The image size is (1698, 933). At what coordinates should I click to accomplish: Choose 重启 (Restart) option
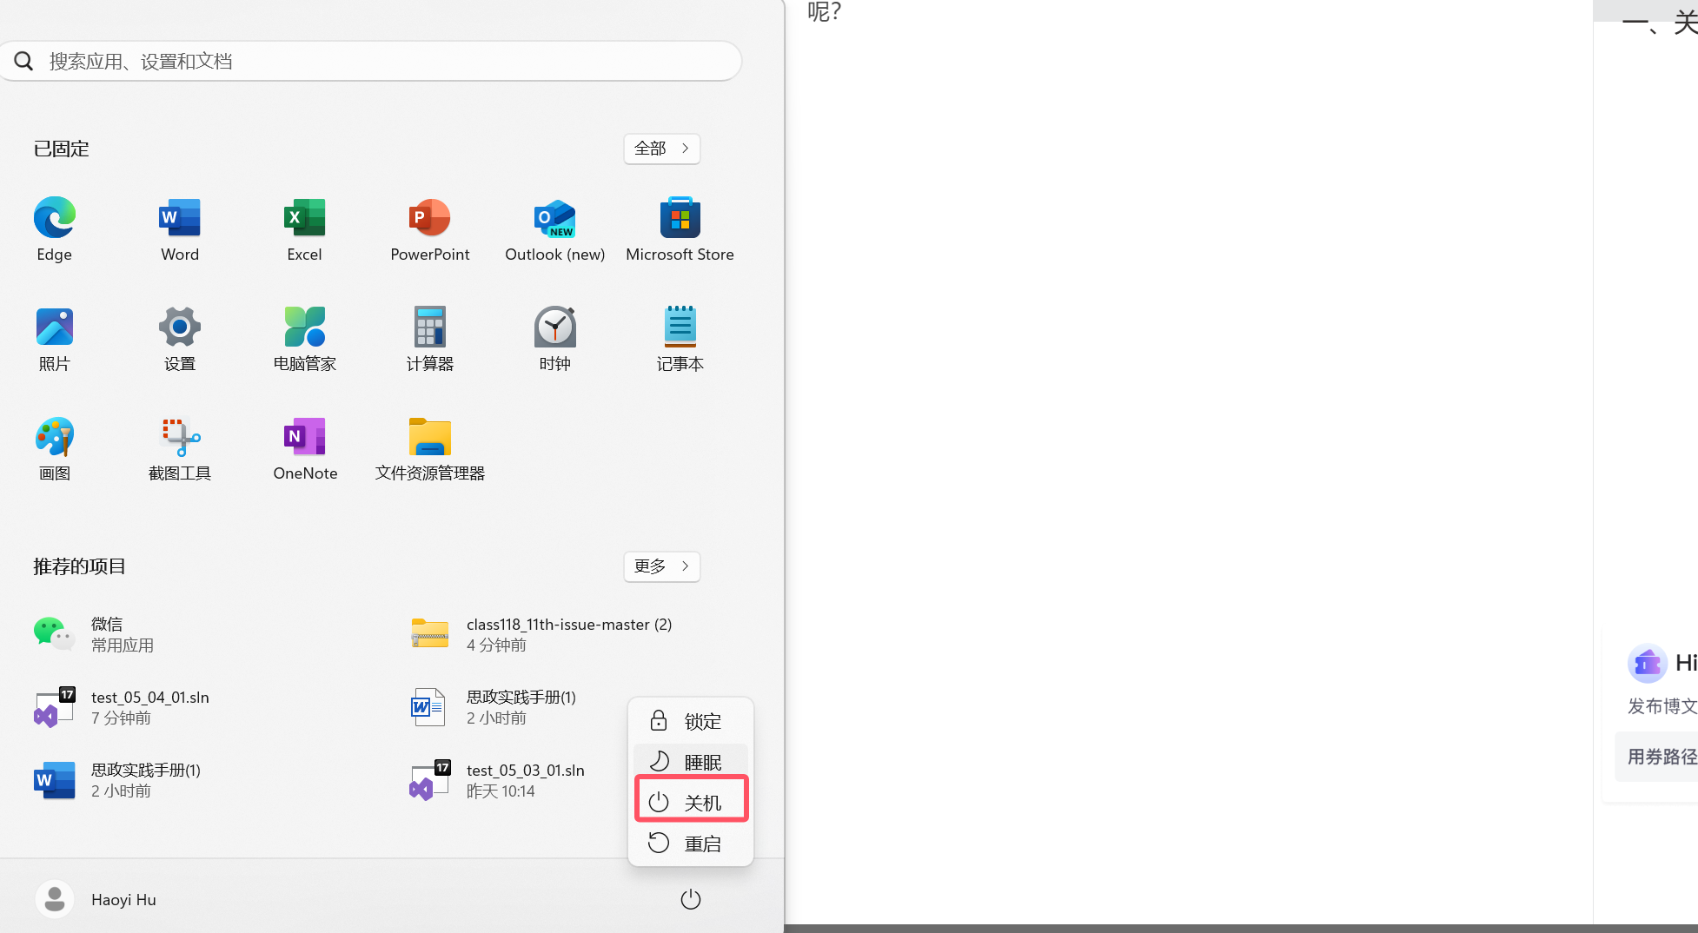tap(691, 844)
